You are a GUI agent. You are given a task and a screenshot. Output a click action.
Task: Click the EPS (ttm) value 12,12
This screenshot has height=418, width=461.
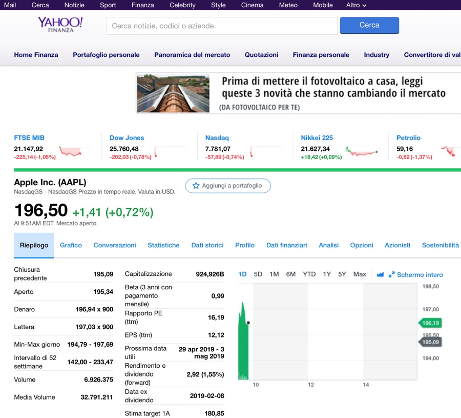(x=216, y=335)
